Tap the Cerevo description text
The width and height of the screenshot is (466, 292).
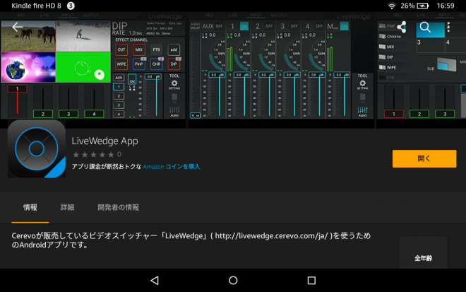(191, 240)
